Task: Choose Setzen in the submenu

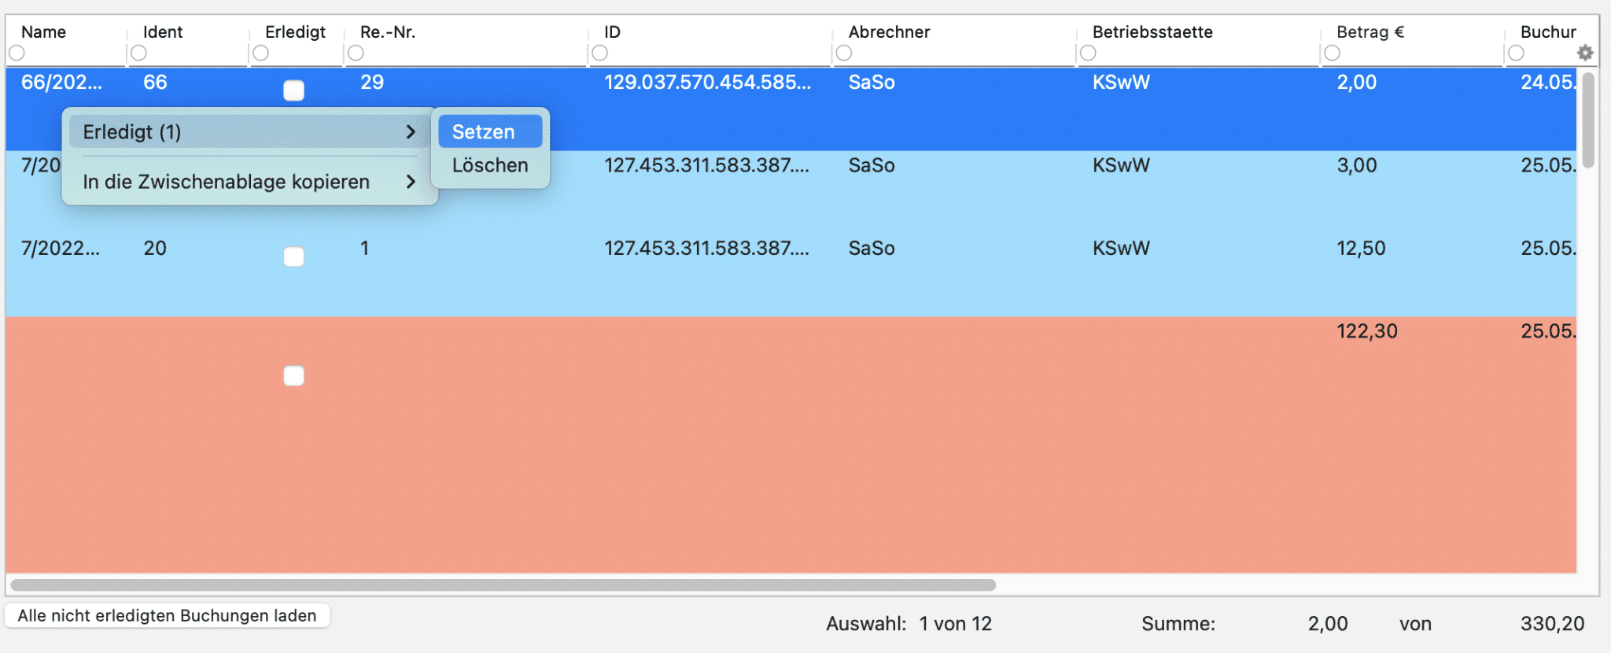Action: [x=490, y=131]
